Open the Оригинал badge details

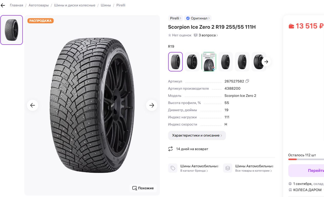click(x=198, y=18)
